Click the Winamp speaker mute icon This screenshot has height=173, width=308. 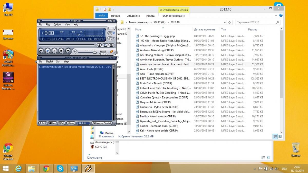point(75,52)
